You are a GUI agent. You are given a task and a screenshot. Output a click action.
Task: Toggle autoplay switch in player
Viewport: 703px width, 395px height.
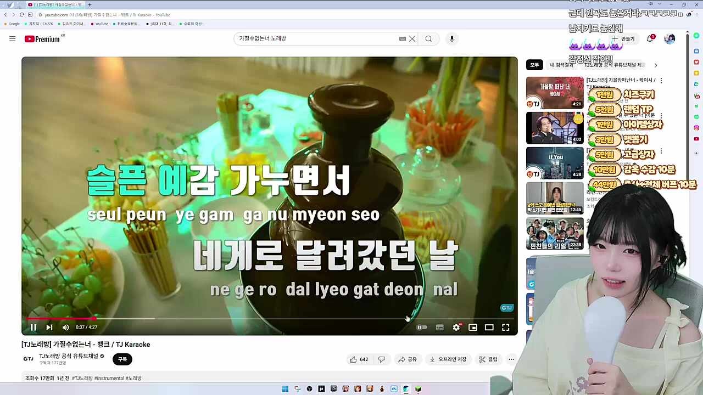coord(422,327)
